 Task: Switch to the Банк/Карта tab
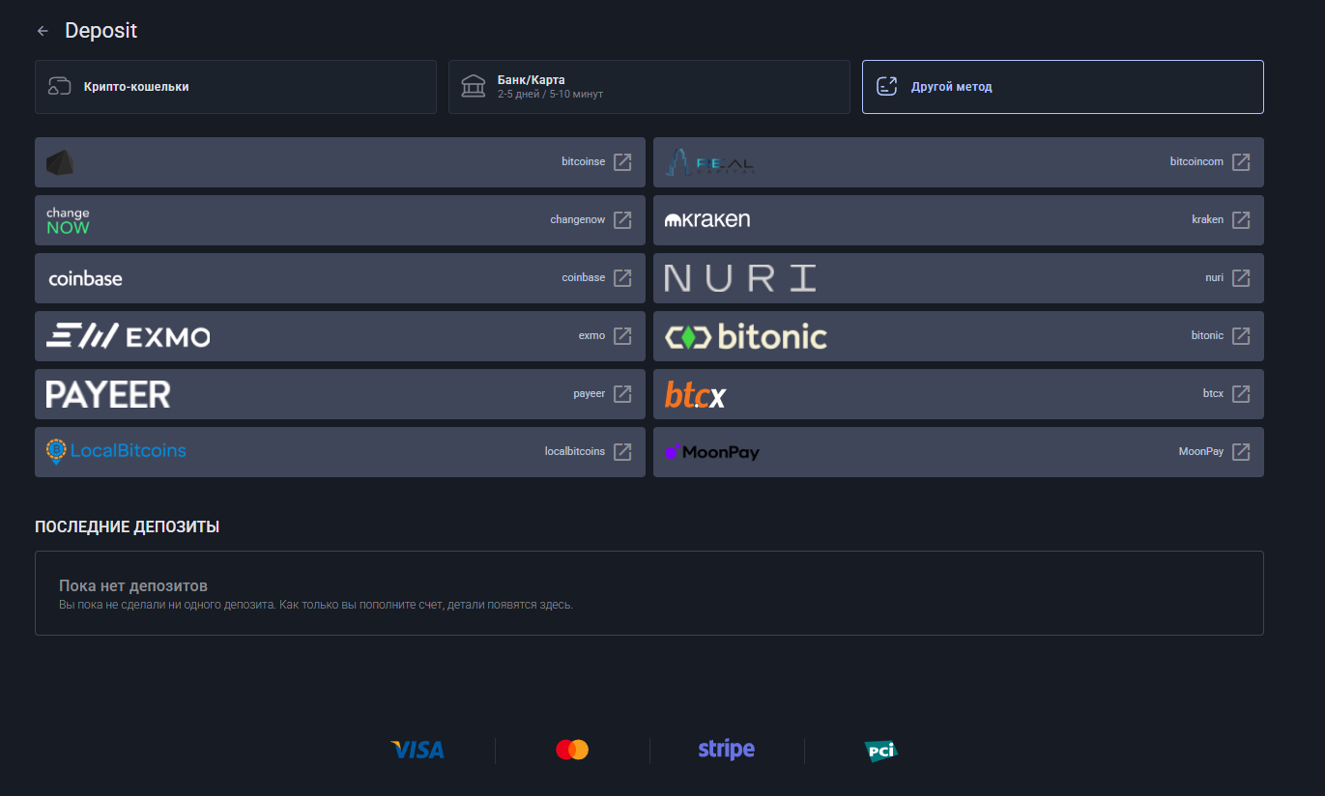pos(648,87)
